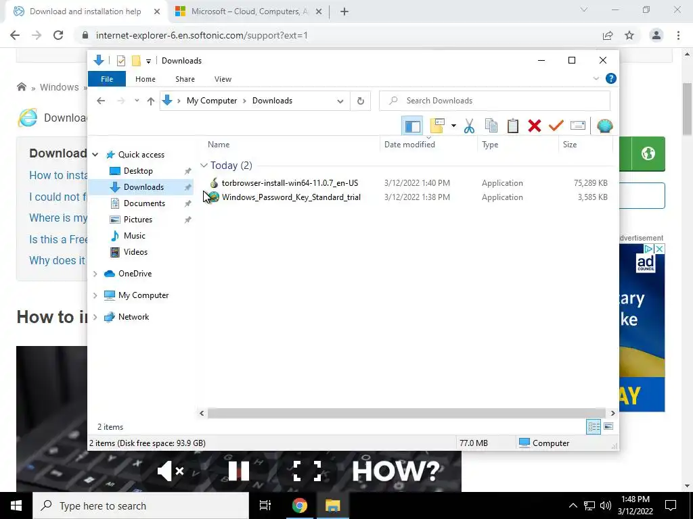693x519 pixels.
Task: Click the folder icon in Explorer title bar
Action: pos(137,61)
